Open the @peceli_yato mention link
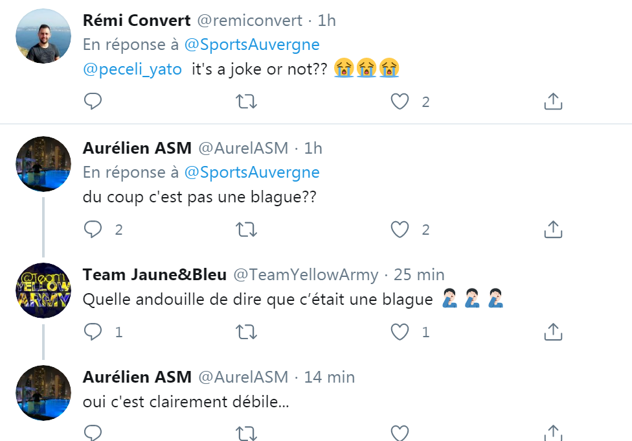 tap(133, 69)
